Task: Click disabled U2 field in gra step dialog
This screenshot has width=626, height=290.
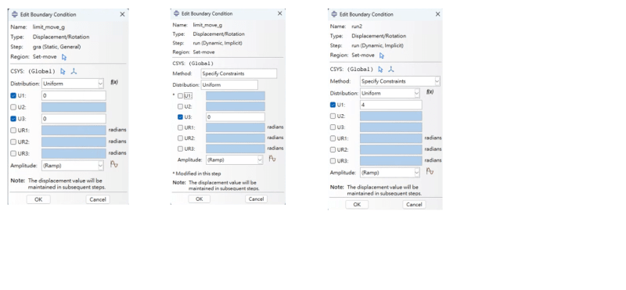Action: 74,107
